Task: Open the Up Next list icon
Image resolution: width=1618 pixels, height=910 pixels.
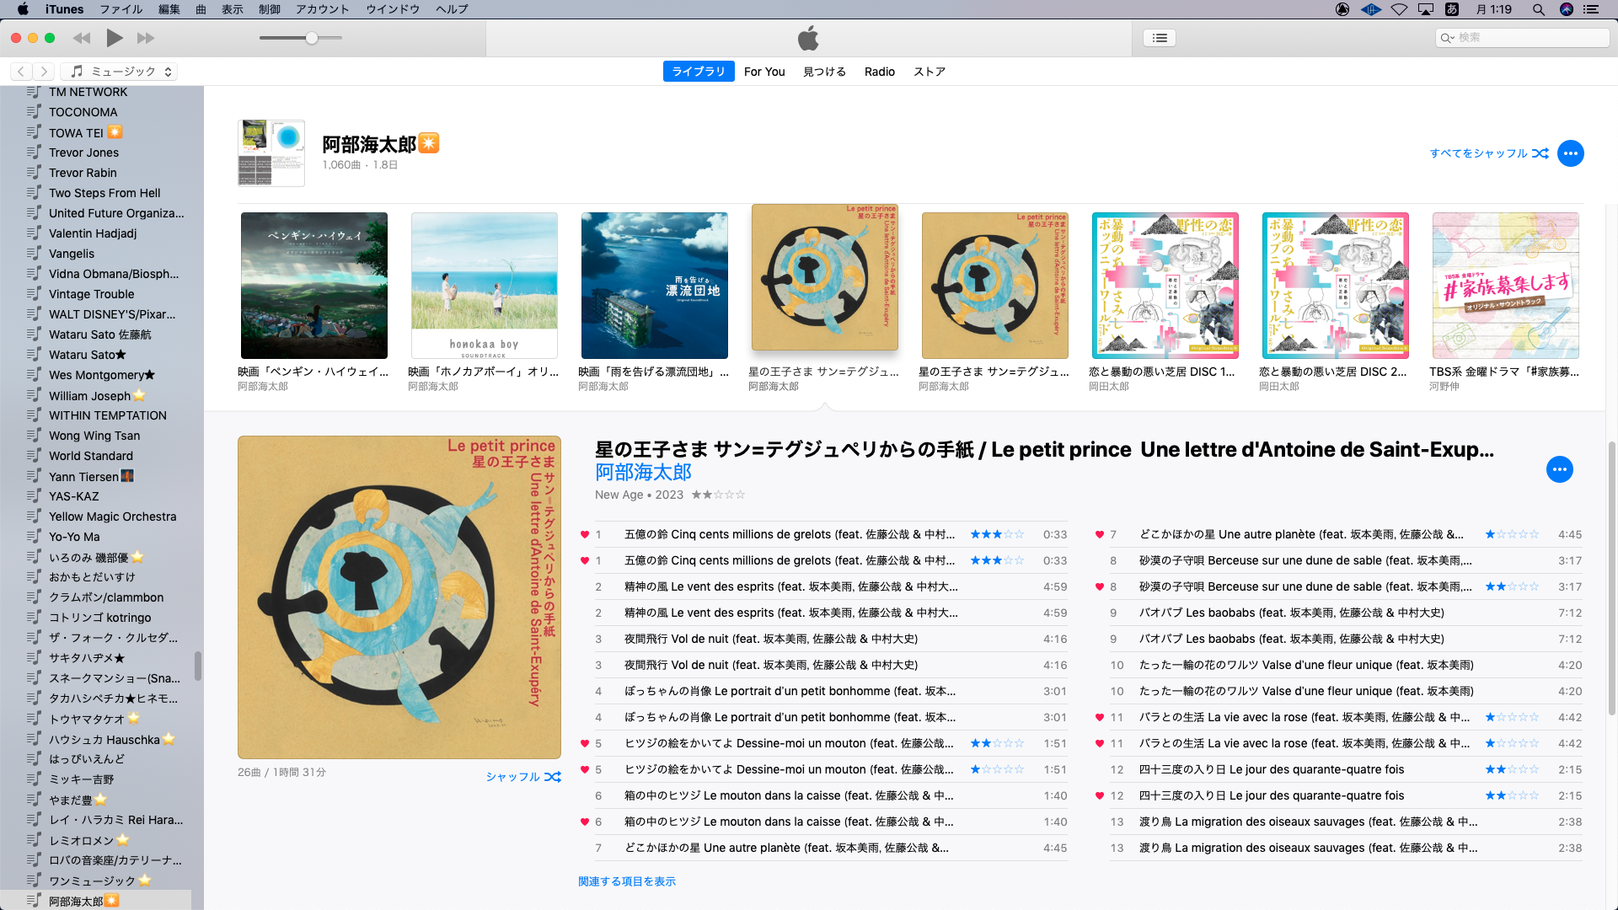Action: tap(1160, 38)
